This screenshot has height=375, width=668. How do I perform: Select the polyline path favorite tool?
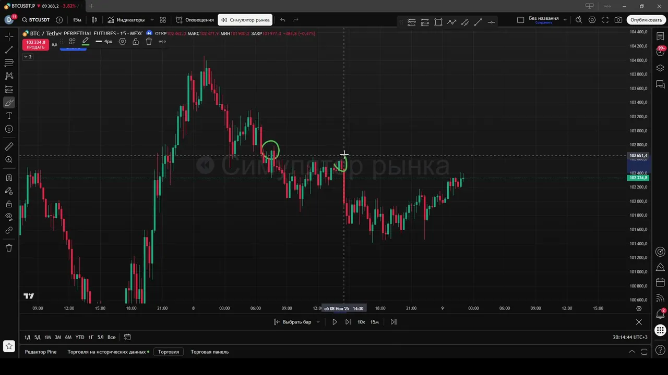(451, 22)
